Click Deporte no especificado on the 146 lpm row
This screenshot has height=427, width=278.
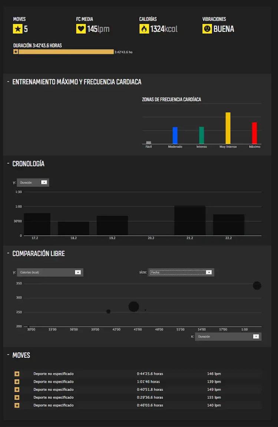(x=53, y=374)
